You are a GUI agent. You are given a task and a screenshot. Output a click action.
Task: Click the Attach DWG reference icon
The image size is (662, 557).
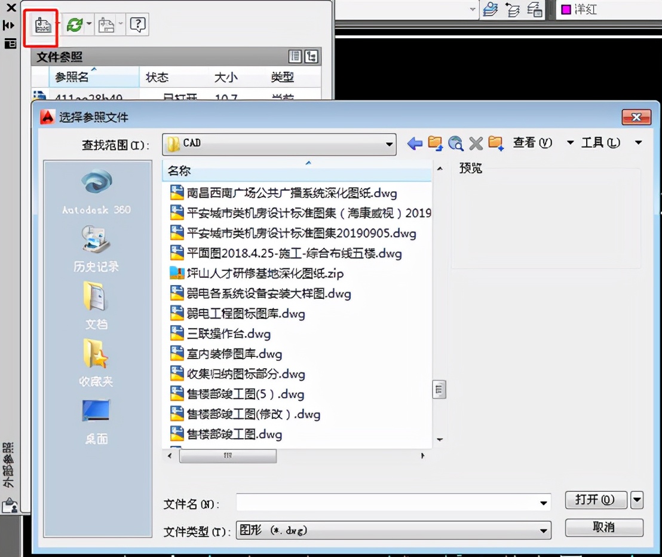pos(39,24)
